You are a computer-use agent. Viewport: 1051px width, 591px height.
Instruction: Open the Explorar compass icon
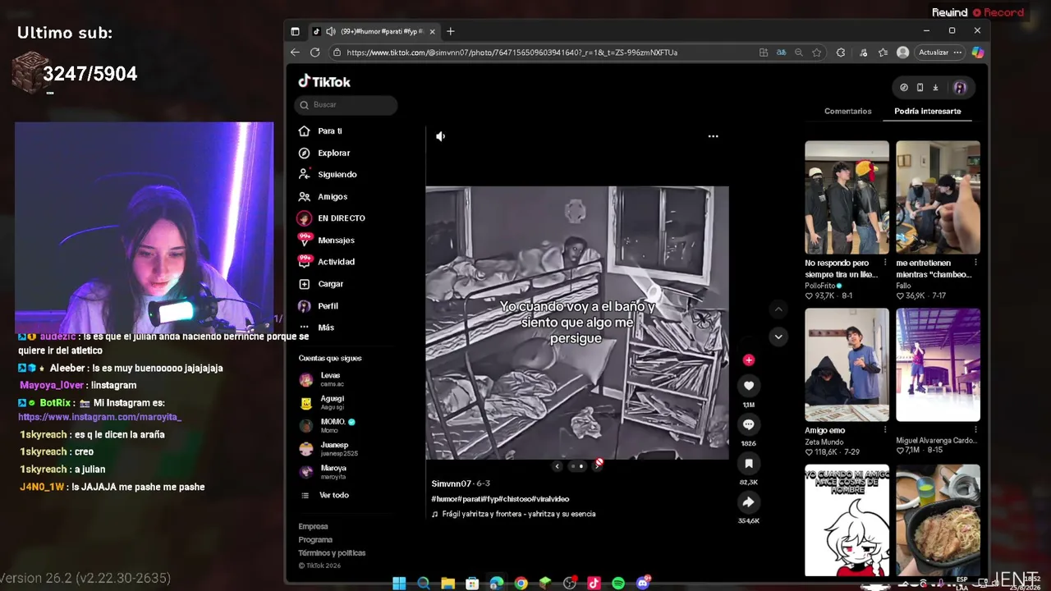304,153
